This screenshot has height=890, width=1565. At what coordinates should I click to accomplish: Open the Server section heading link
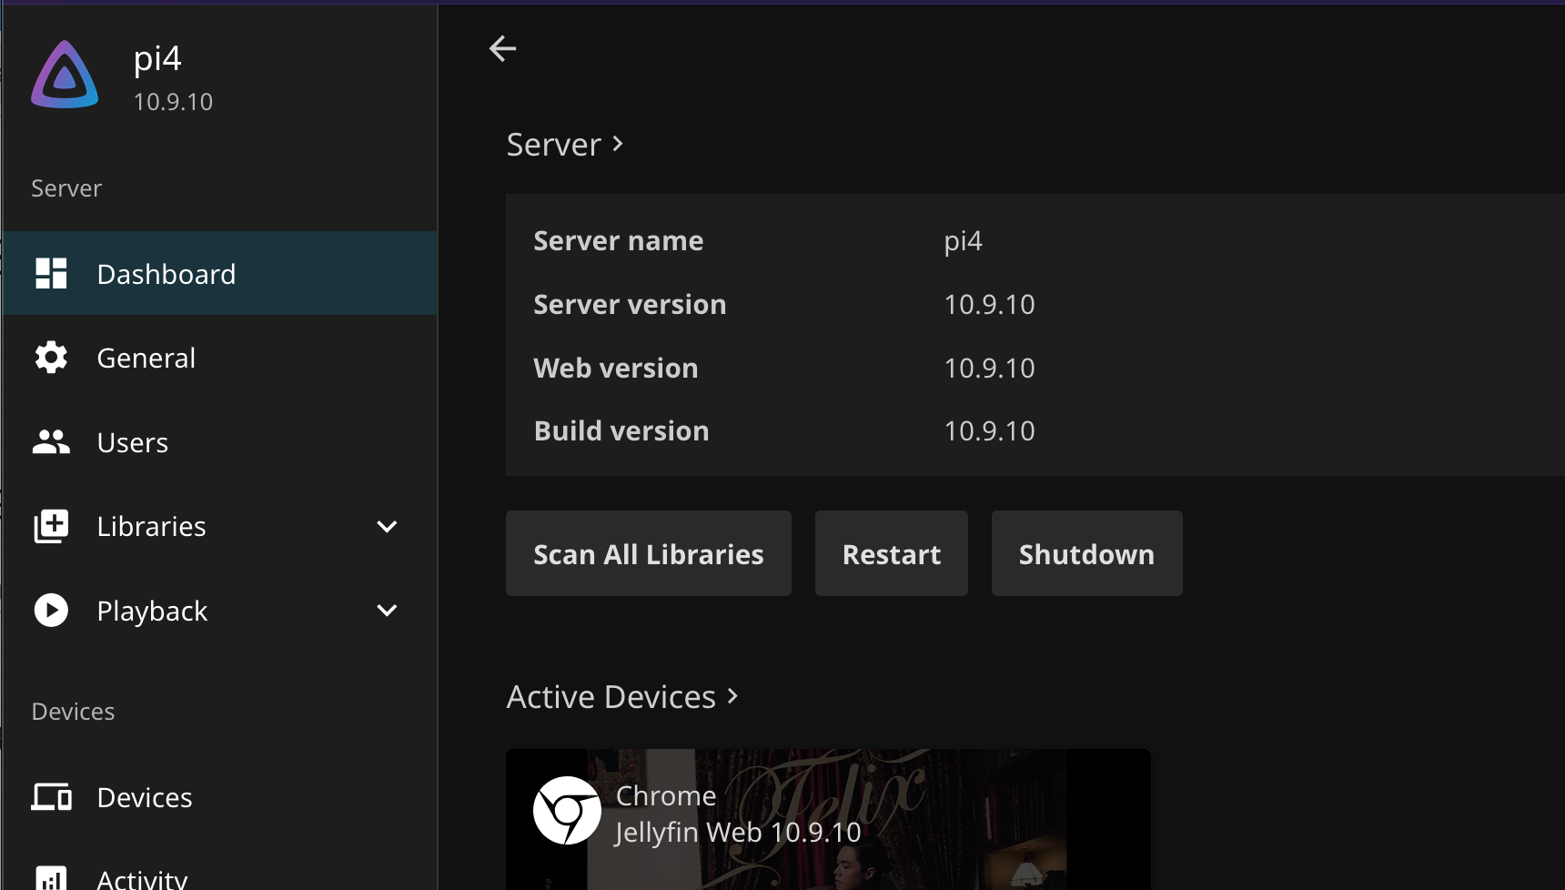[564, 145]
